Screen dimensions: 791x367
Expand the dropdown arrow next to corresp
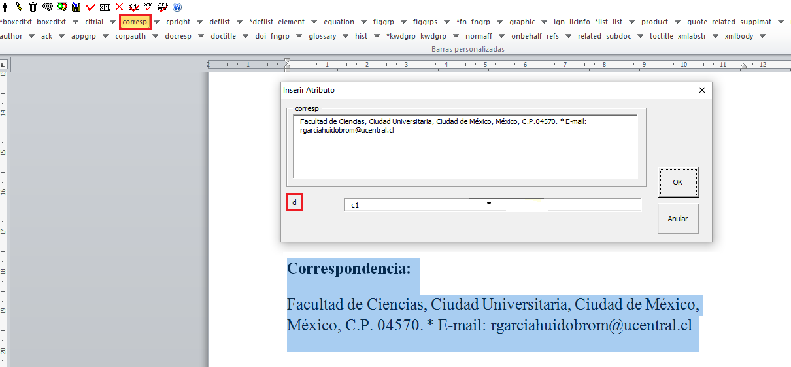tap(157, 22)
